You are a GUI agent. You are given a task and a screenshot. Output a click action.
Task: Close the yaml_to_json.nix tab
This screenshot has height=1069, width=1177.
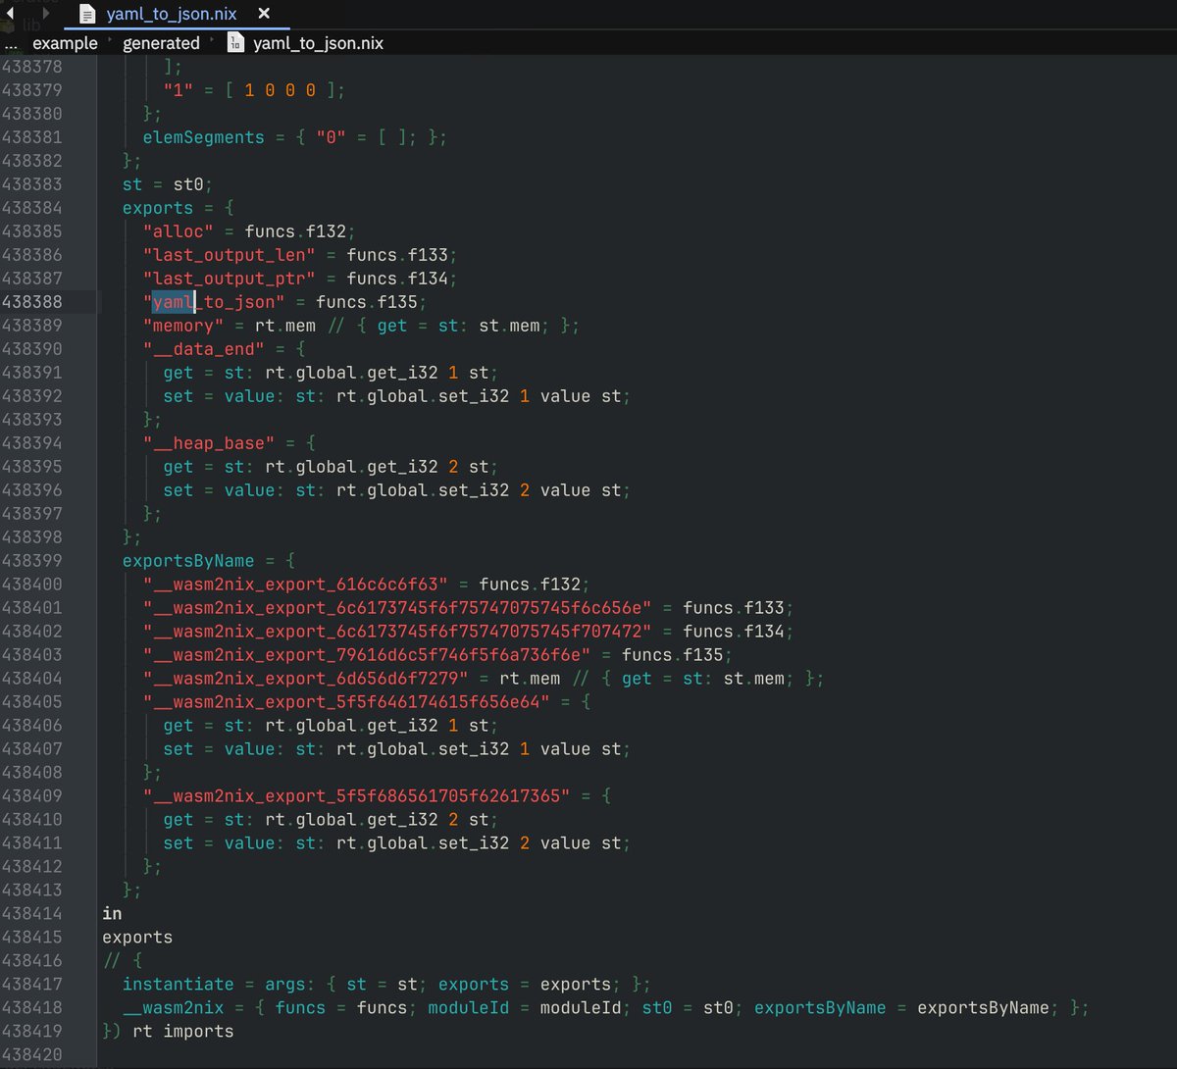click(x=264, y=14)
